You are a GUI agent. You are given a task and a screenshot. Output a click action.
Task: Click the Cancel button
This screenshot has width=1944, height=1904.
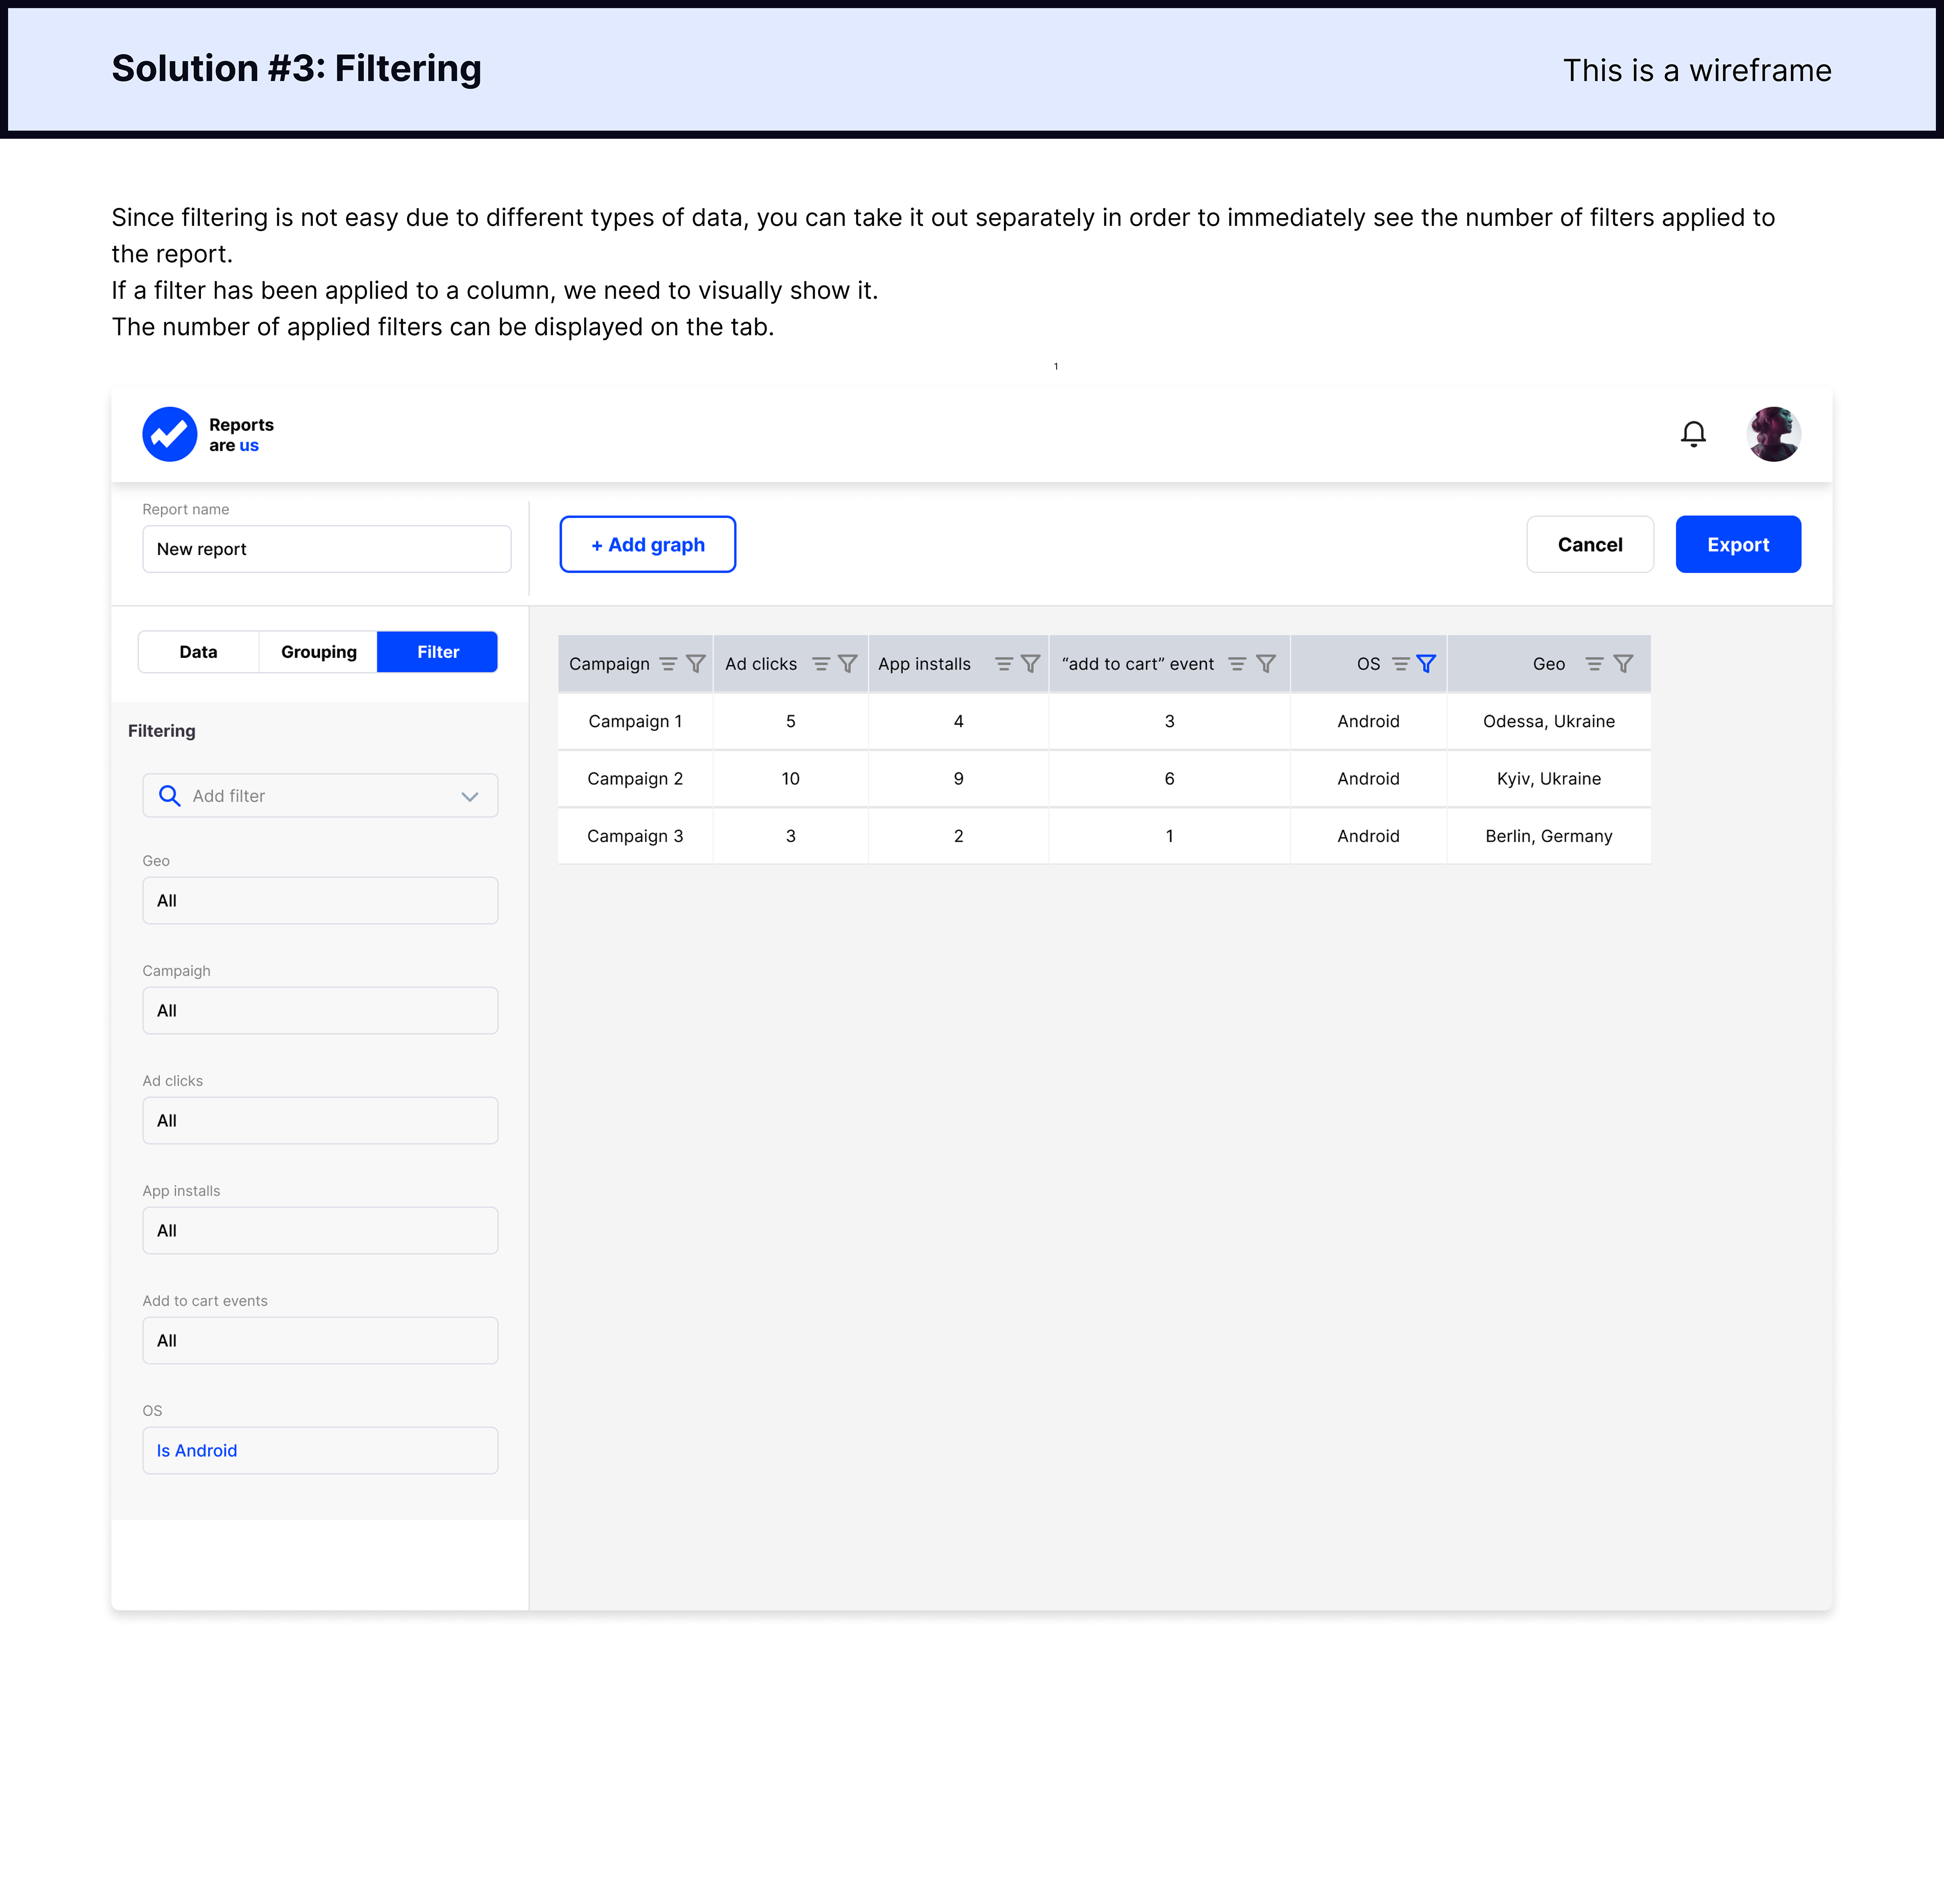pos(1589,544)
